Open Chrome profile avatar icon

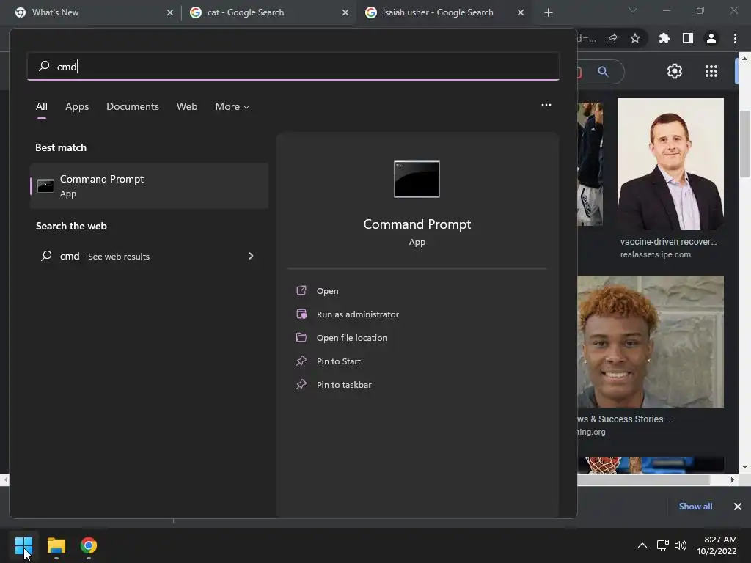pos(711,38)
